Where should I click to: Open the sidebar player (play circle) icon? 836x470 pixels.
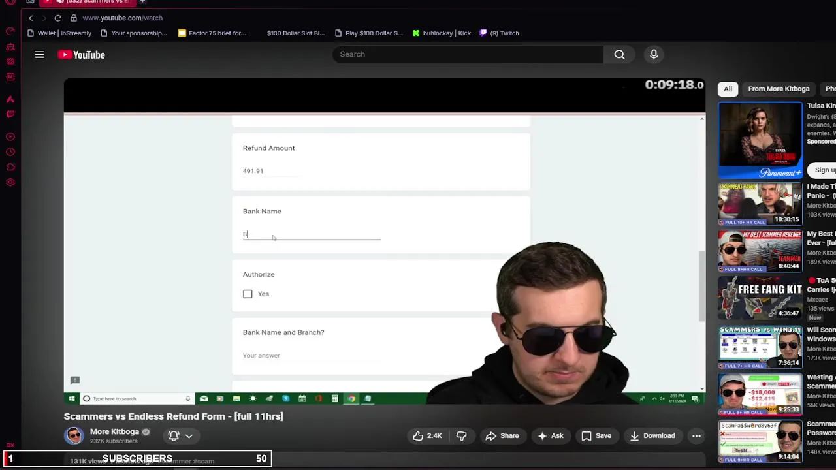click(10, 137)
